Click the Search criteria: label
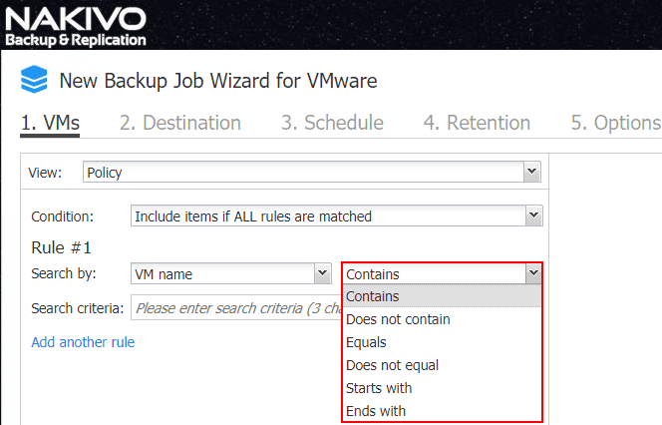 coord(78,308)
